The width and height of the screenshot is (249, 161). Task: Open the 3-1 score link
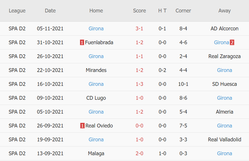click(x=139, y=29)
